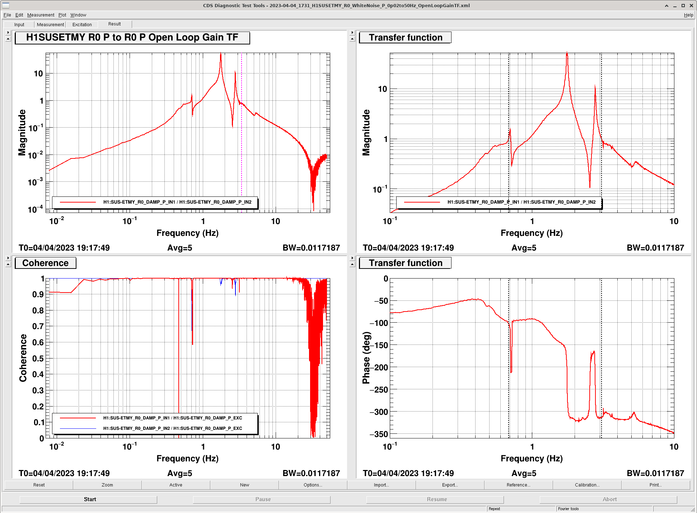Click the red line sample in the Open Loop Gain legend
697x513 pixels.
[78, 202]
